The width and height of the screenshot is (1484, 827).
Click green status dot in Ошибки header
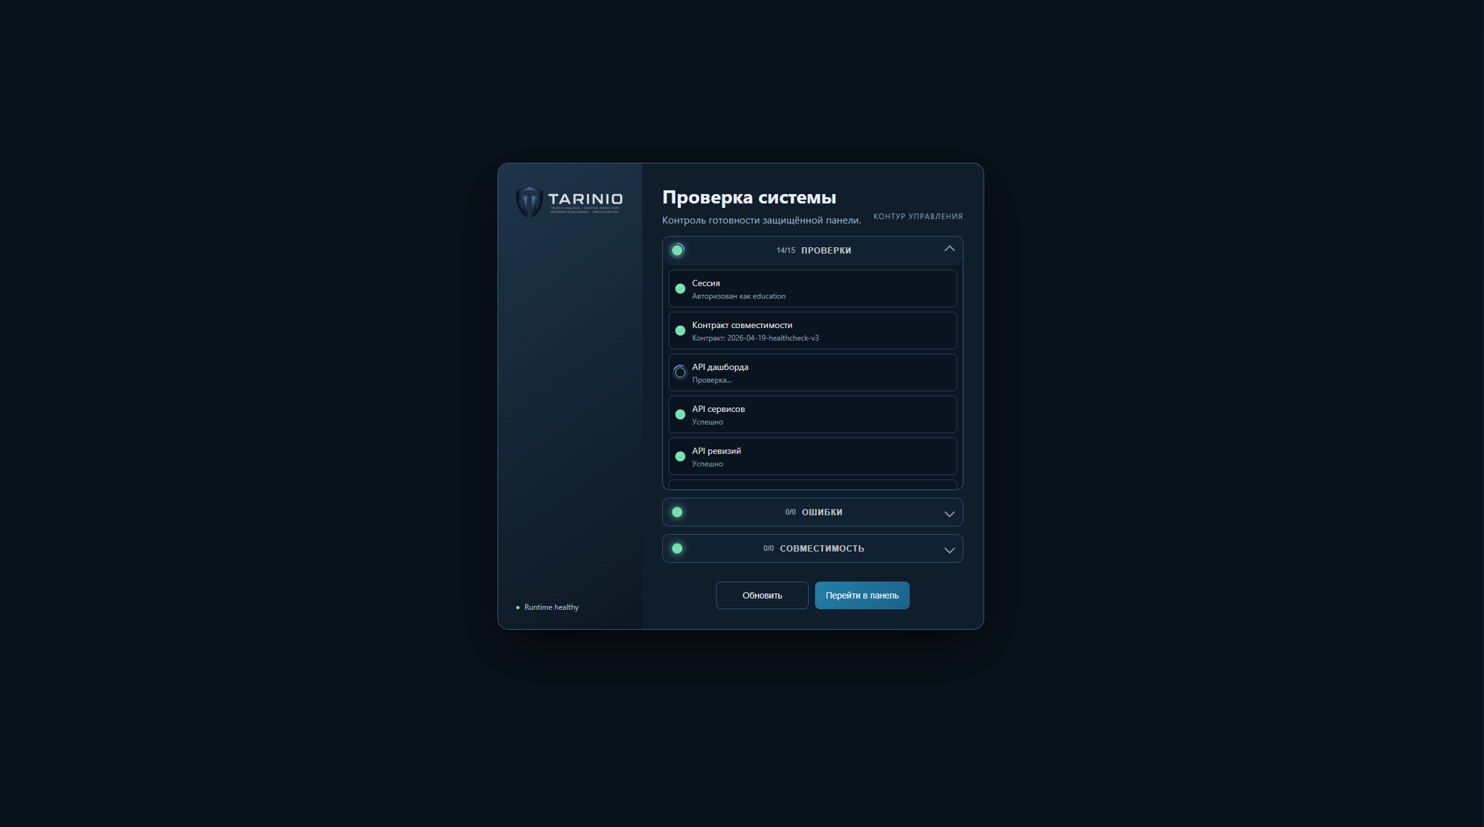point(677,512)
